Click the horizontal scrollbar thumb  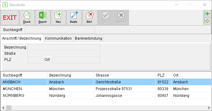(9, 108)
